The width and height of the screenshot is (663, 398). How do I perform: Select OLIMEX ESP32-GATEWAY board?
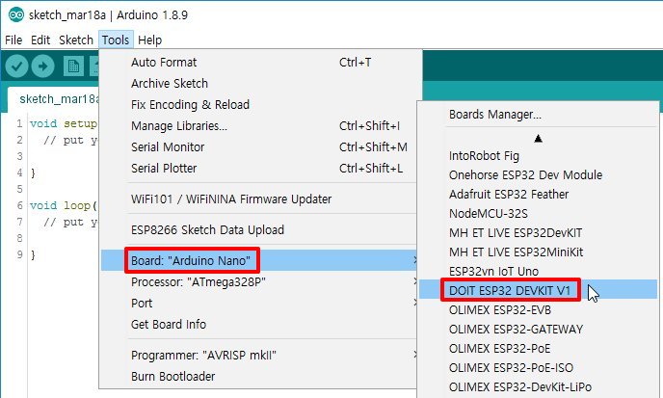[538, 330]
